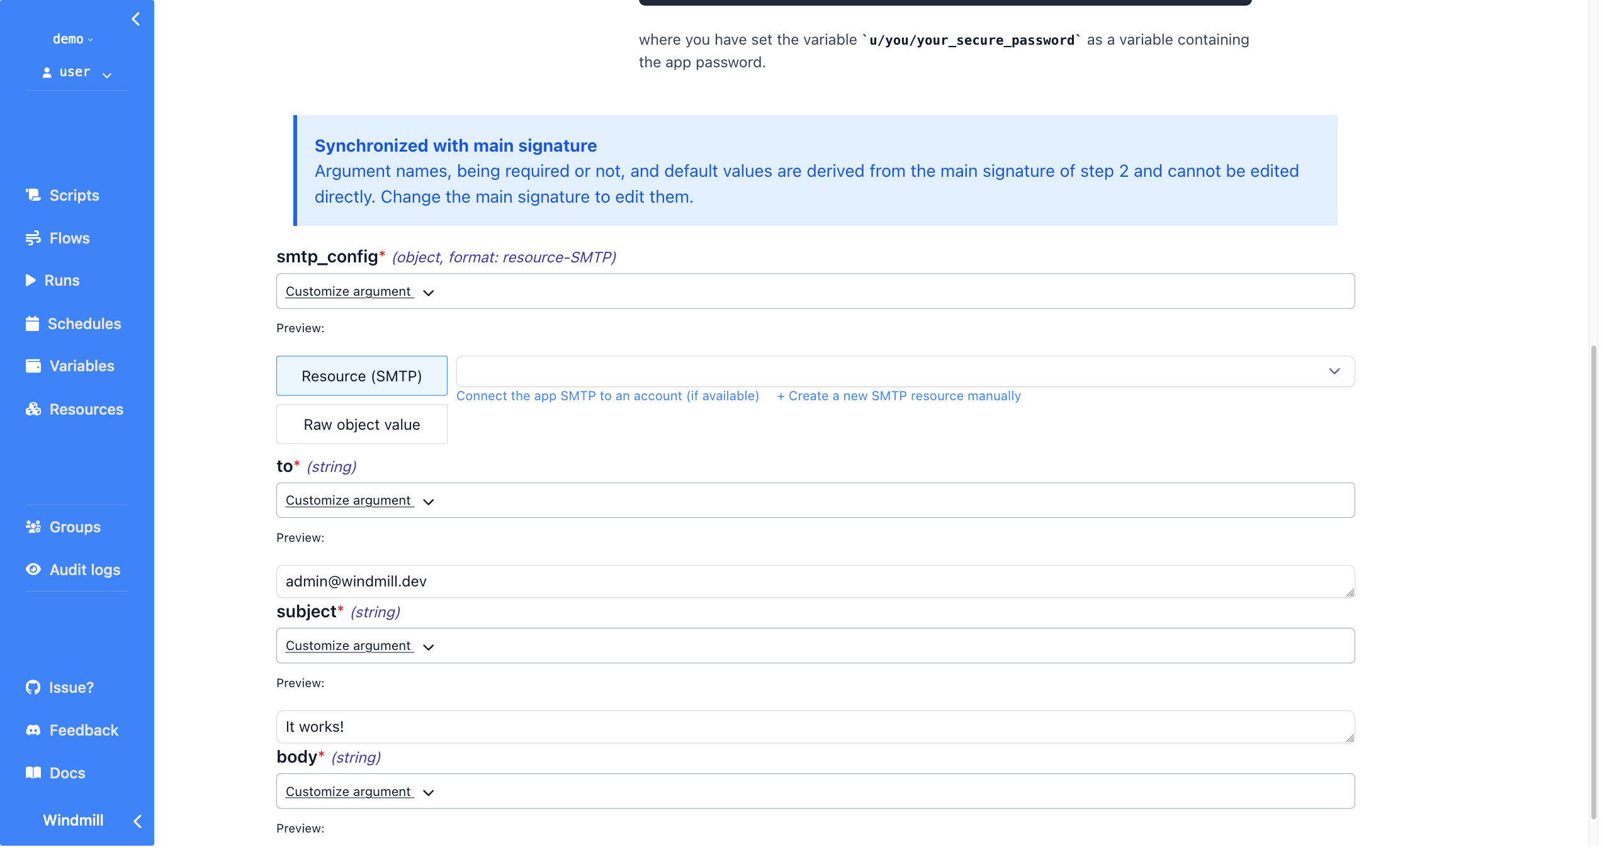Open the Scripts icon in the sidebar
The height and width of the screenshot is (852, 1602).
(x=33, y=195)
